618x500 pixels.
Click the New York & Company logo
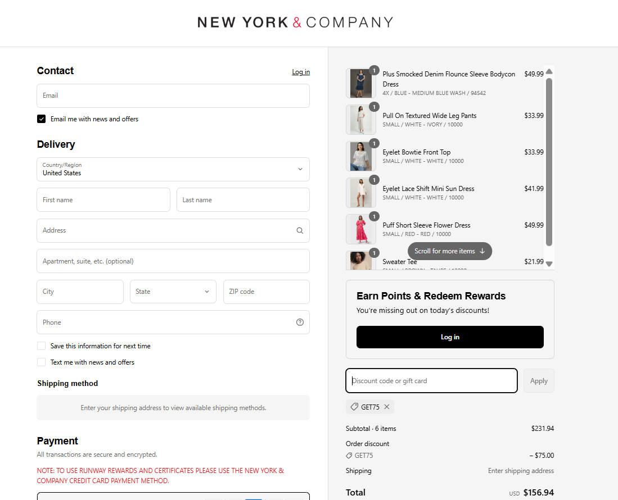click(295, 22)
